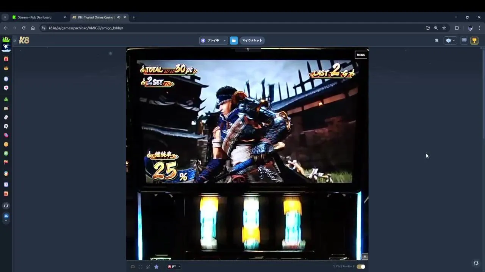
Task: Click the MENU button on the game
Action: [361, 55]
